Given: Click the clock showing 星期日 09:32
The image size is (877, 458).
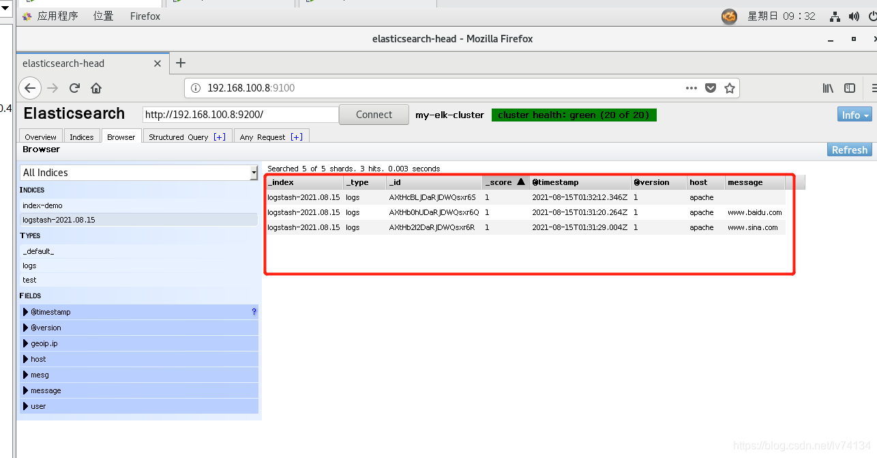Looking at the screenshot, I should pos(782,16).
